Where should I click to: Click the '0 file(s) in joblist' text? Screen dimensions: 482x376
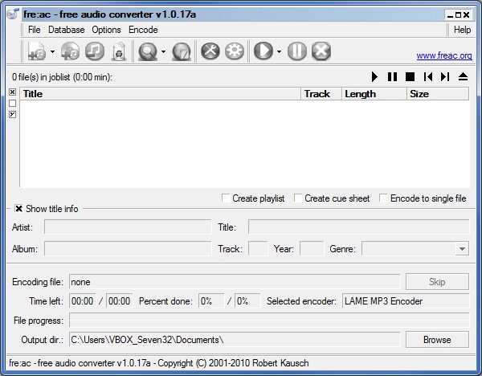pos(62,77)
